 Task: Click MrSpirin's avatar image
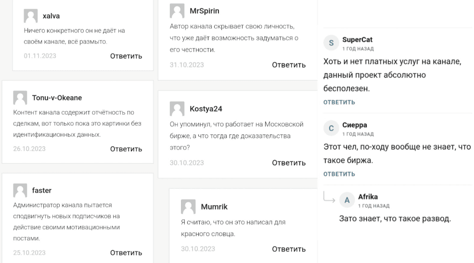tap(177, 11)
